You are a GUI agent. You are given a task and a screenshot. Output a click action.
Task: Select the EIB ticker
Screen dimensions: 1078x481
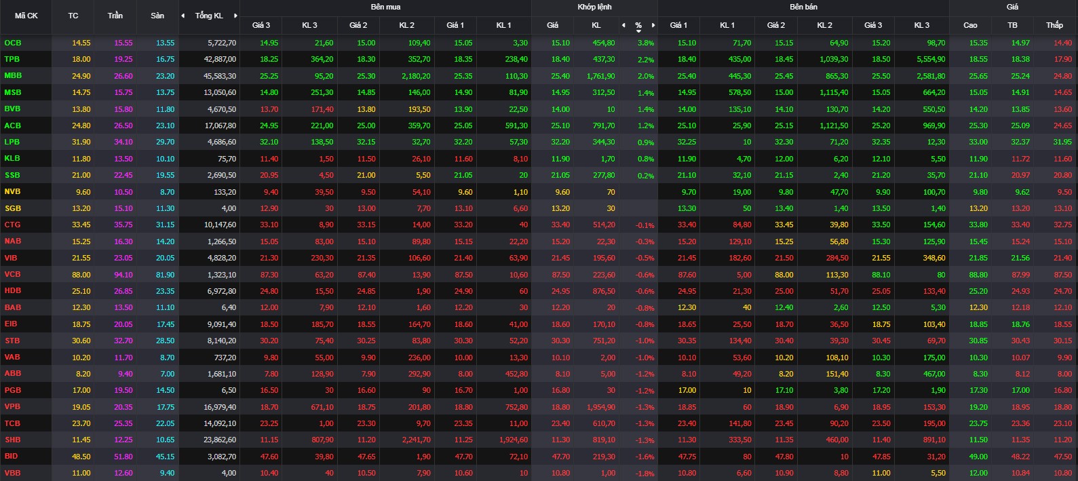(11, 324)
